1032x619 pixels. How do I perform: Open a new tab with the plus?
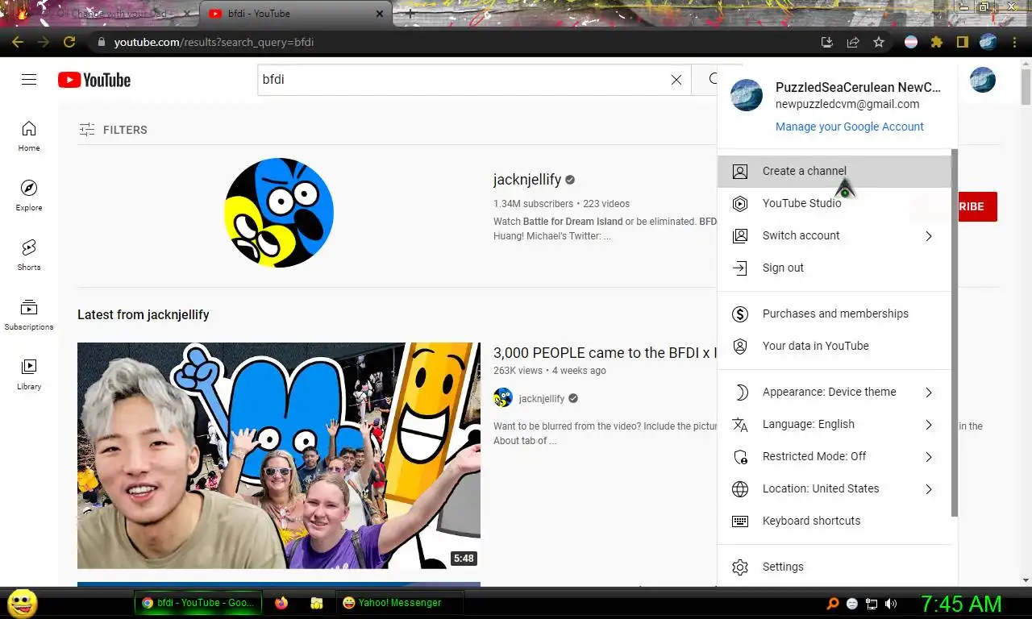[410, 14]
